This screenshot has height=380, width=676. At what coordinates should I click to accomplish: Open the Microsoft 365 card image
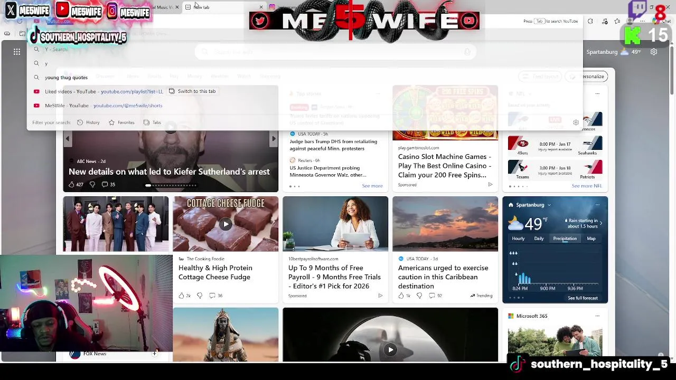click(x=555, y=342)
